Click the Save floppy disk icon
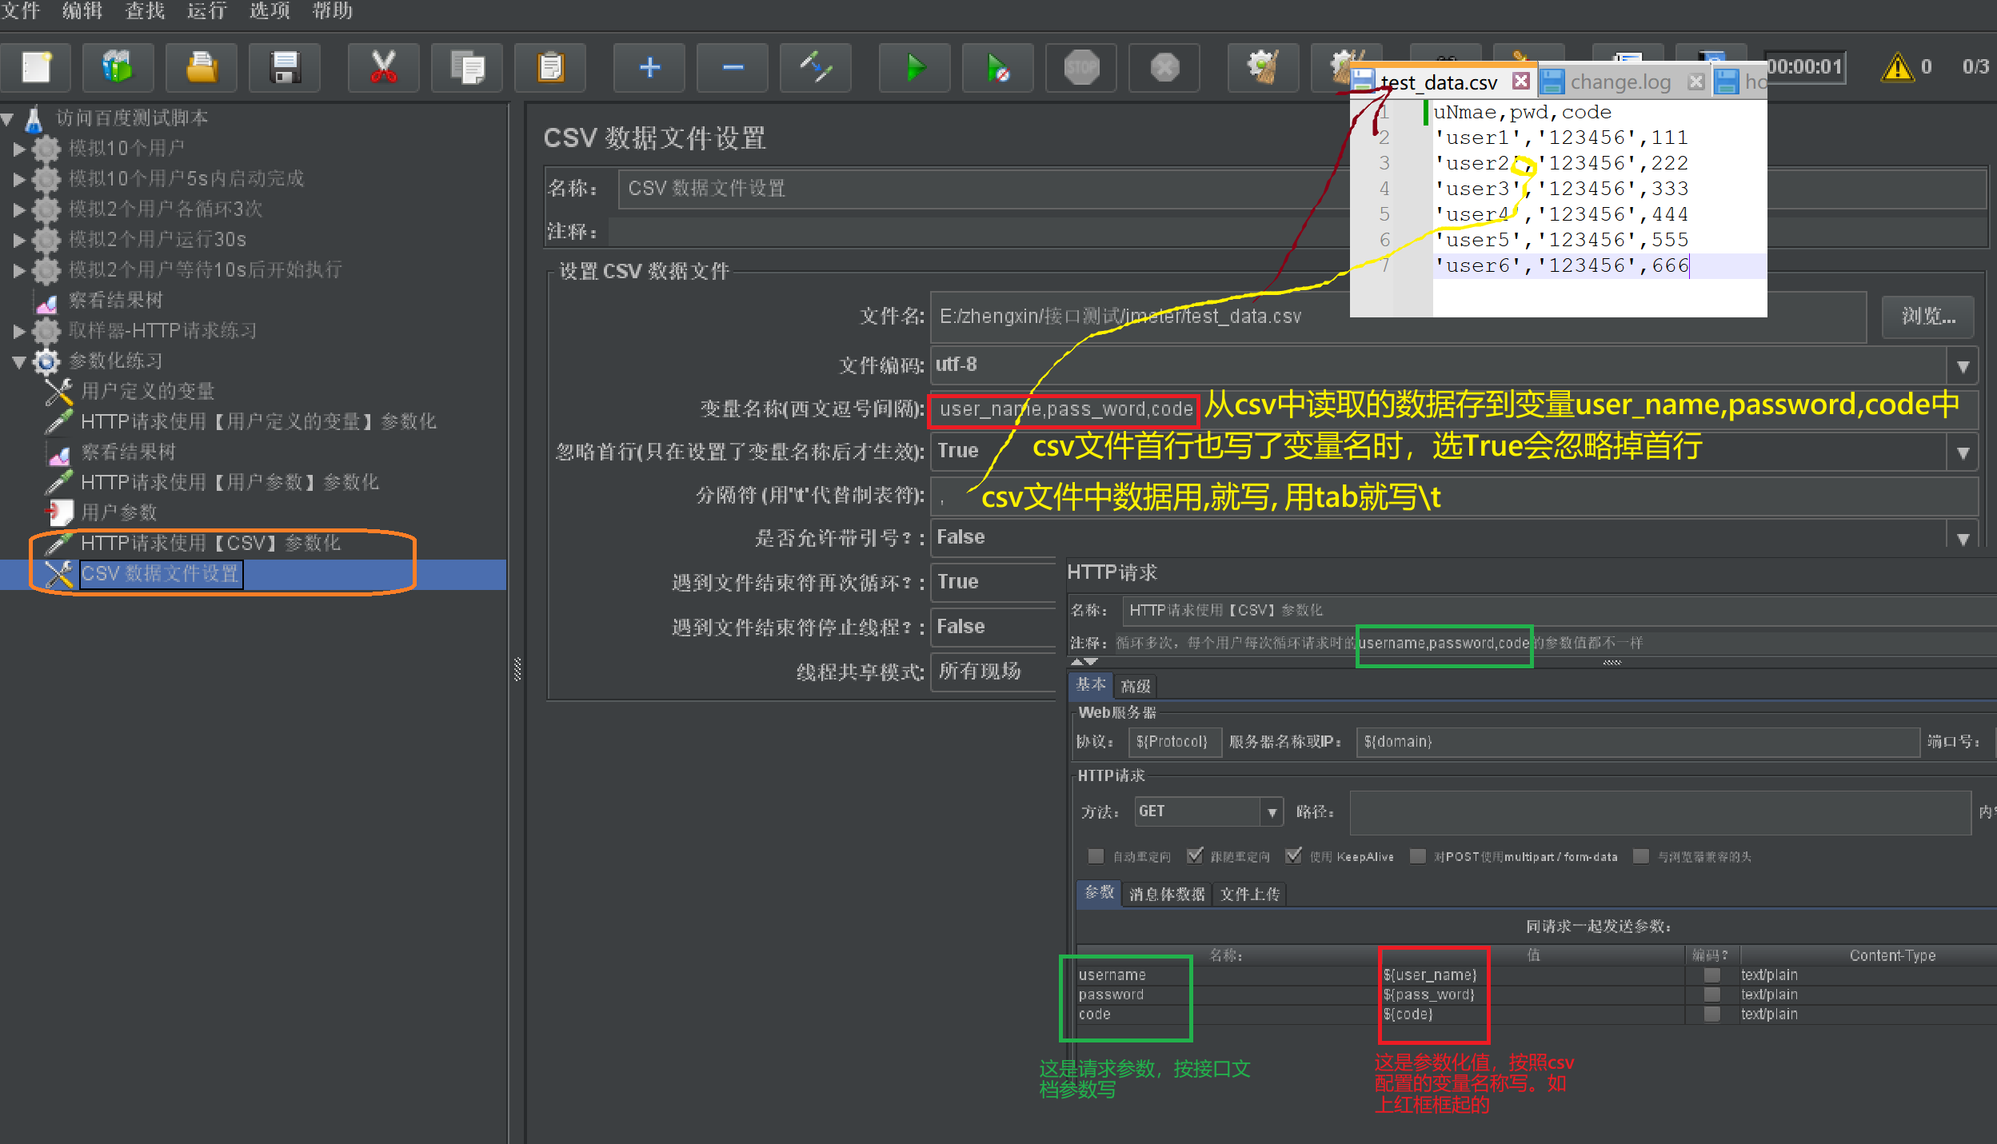Screen dimensions: 1997x1144 (x=284, y=67)
